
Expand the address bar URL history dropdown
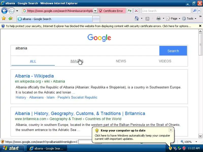tap(95, 11)
